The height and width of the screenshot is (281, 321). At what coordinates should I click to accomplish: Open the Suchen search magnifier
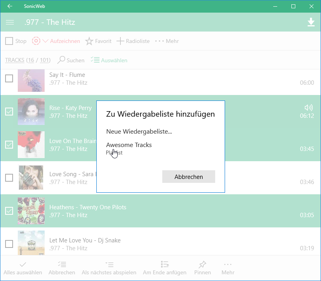[x=62, y=60]
